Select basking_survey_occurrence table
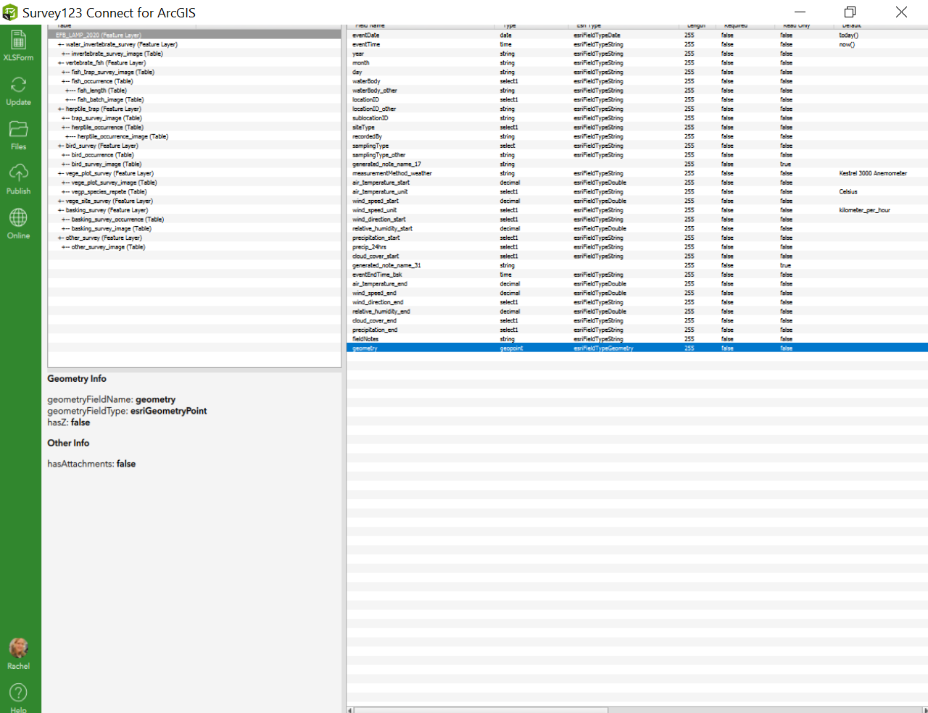 click(117, 220)
